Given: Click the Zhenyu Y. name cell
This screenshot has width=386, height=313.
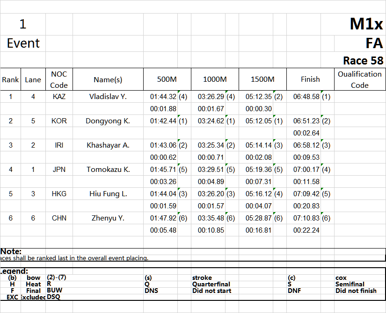Looking at the screenshot, I should 108,218.
